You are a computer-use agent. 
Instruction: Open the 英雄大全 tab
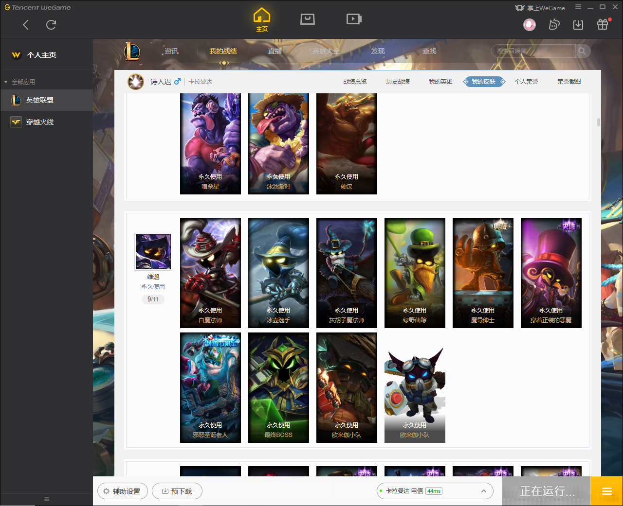point(326,51)
